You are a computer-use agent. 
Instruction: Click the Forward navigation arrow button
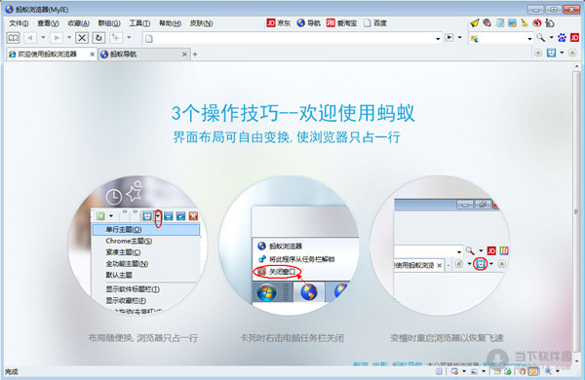[57, 38]
